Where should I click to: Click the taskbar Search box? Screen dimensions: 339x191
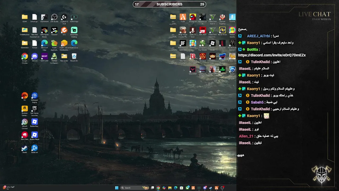coord(135,188)
